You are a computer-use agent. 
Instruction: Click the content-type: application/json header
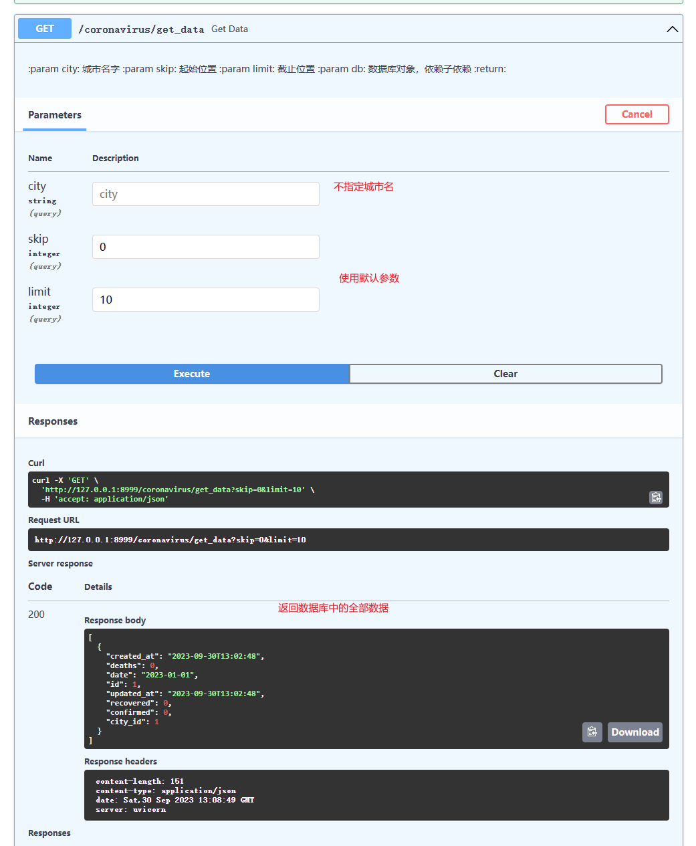pos(166,790)
